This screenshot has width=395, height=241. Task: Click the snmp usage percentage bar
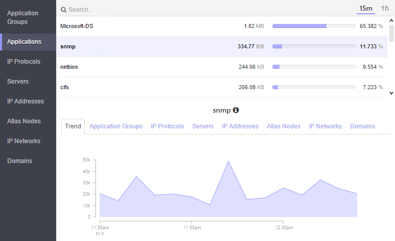click(x=314, y=46)
